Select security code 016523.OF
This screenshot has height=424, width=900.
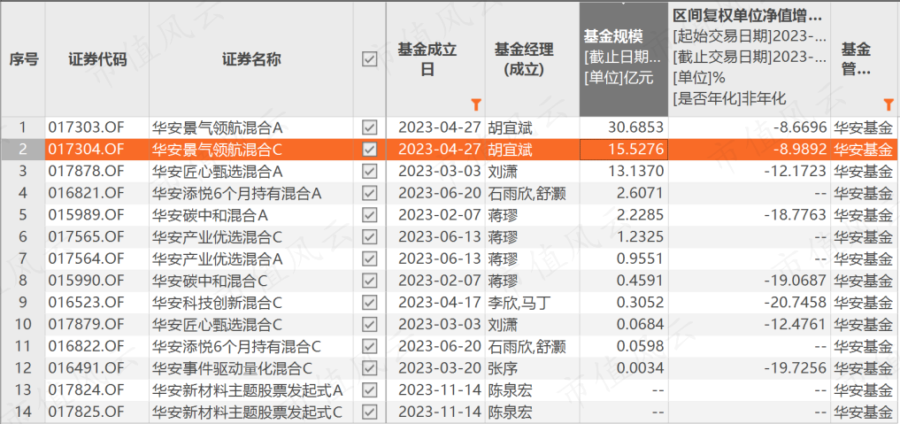point(86,303)
